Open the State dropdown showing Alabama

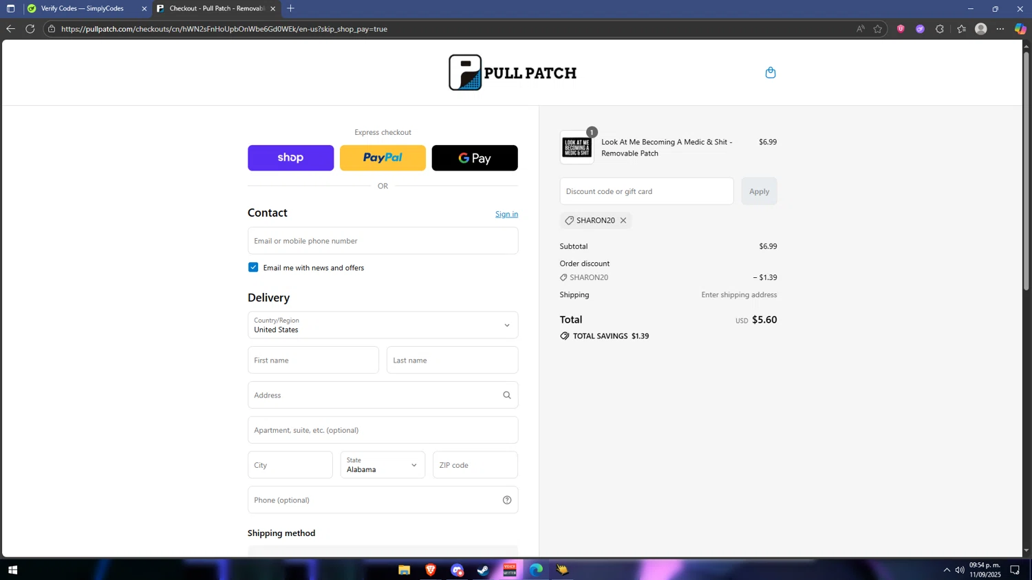pyautogui.click(x=383, y=465)
